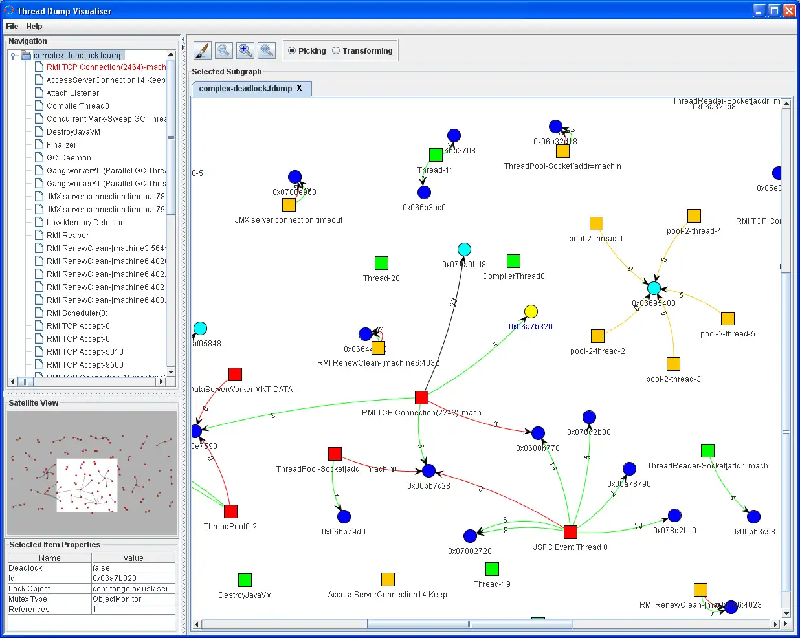Pick the yellow 0x06a7b320 lock node

531,312
